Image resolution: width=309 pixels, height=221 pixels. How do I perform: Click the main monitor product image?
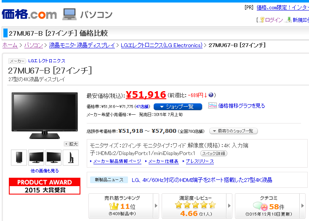point(45,116)
